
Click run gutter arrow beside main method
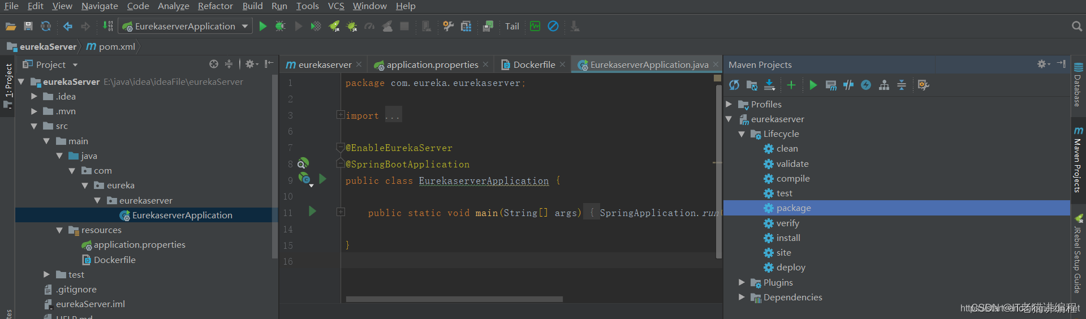point(312,212)
